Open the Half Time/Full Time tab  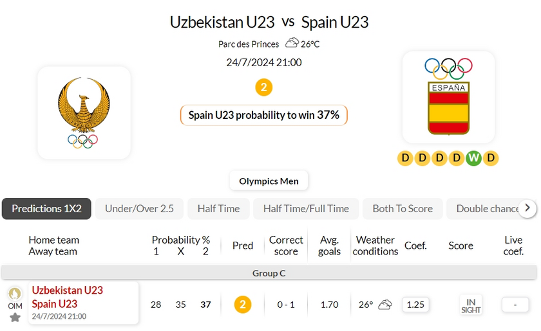[x=306, y=208]
